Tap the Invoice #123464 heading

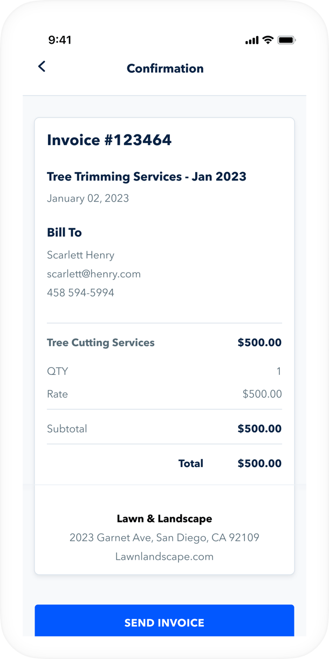[109, 140]
